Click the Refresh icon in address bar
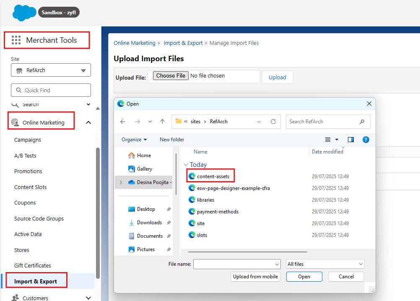 [273, 122]
